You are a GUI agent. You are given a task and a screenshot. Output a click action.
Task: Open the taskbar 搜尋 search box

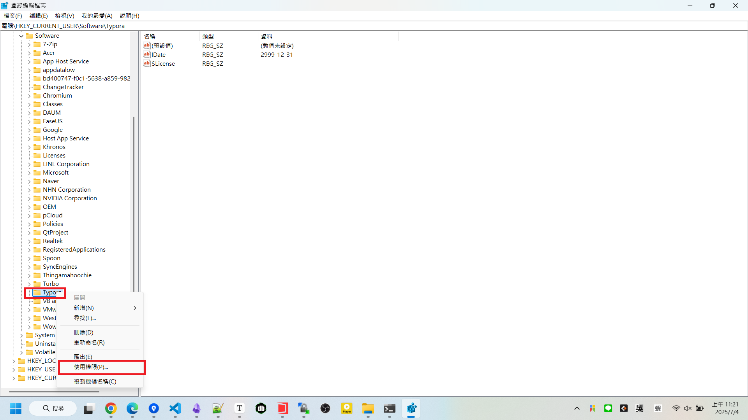point(53,408)
